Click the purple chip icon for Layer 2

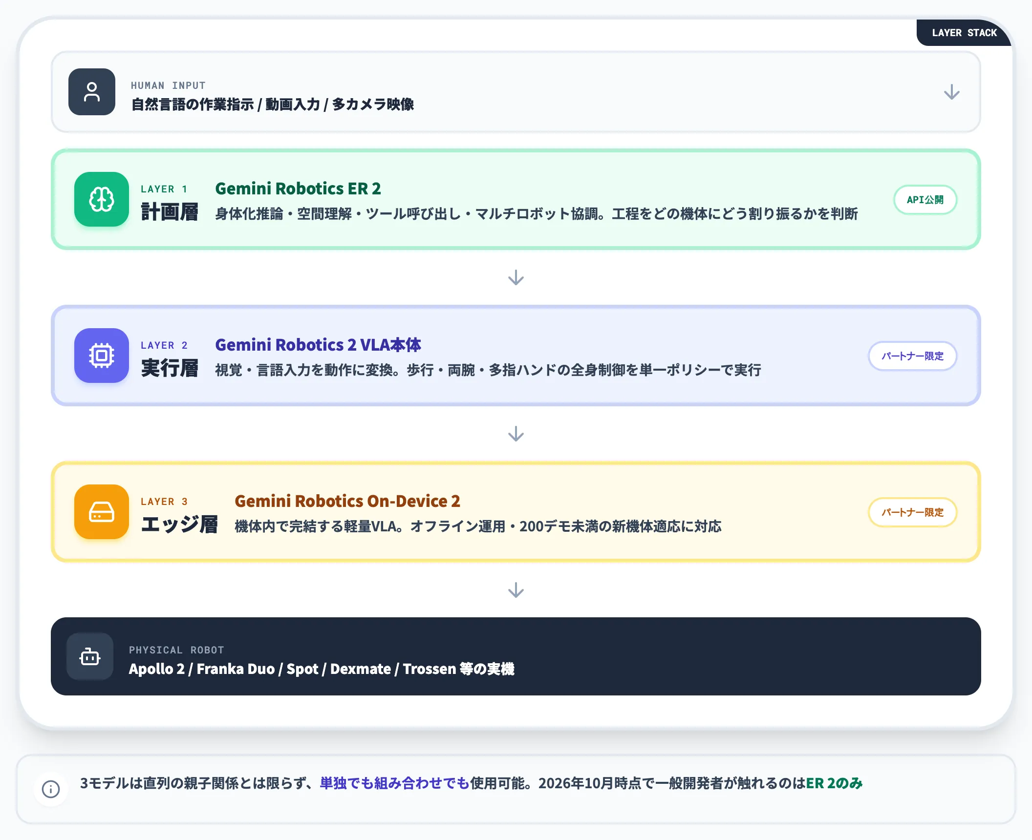(102, 356)
